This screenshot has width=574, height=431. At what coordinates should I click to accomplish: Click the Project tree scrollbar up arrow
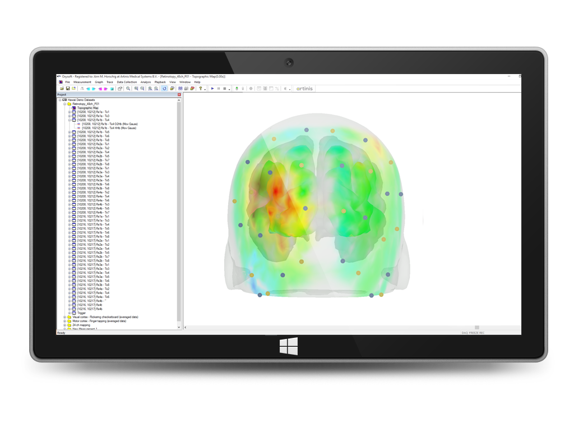179,100
